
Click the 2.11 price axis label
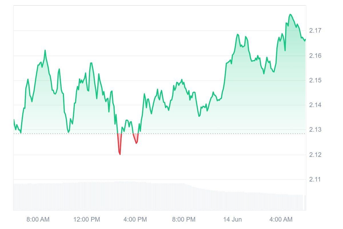(x=316, y=179)
